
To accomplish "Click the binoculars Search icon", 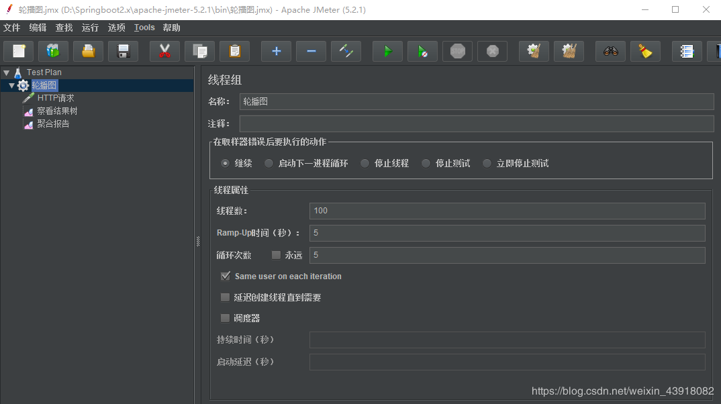I will pos(610,51).
